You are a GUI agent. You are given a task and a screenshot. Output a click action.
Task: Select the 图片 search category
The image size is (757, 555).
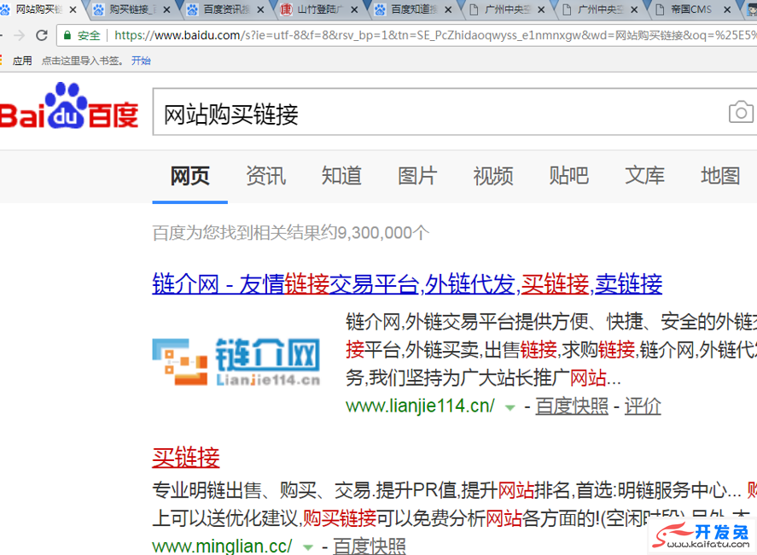point(417,176)
